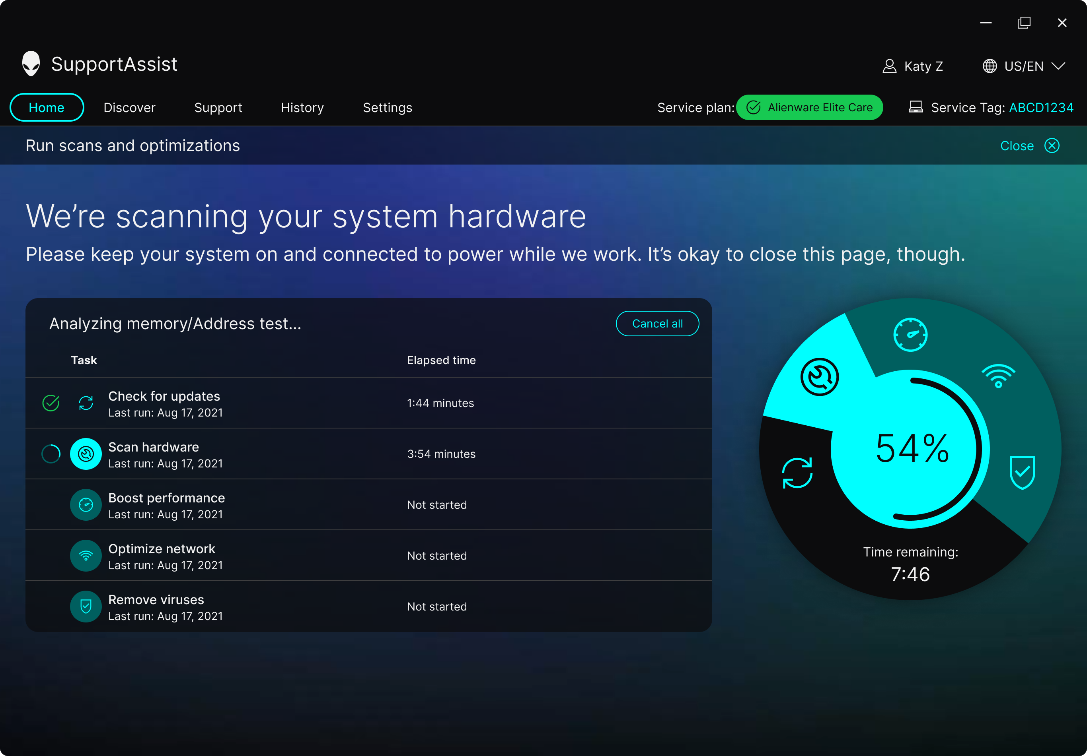Click the spinning progress indicator beside Scan hardware
Image resolution: width=1087 pixels, height=756 pixels.
(x=51, y=454)
